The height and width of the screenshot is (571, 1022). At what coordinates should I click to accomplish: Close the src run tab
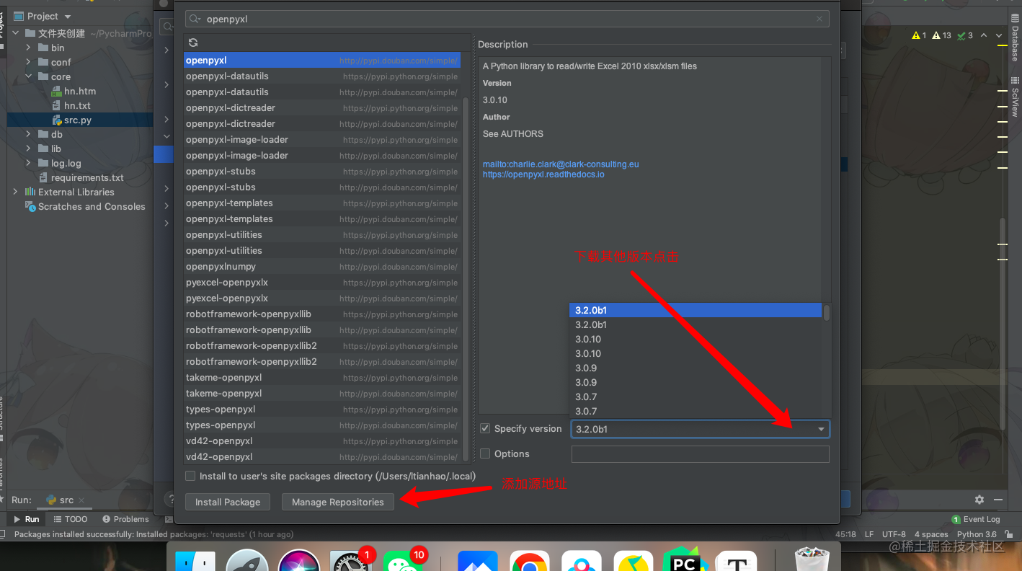(x=81, y=500)
